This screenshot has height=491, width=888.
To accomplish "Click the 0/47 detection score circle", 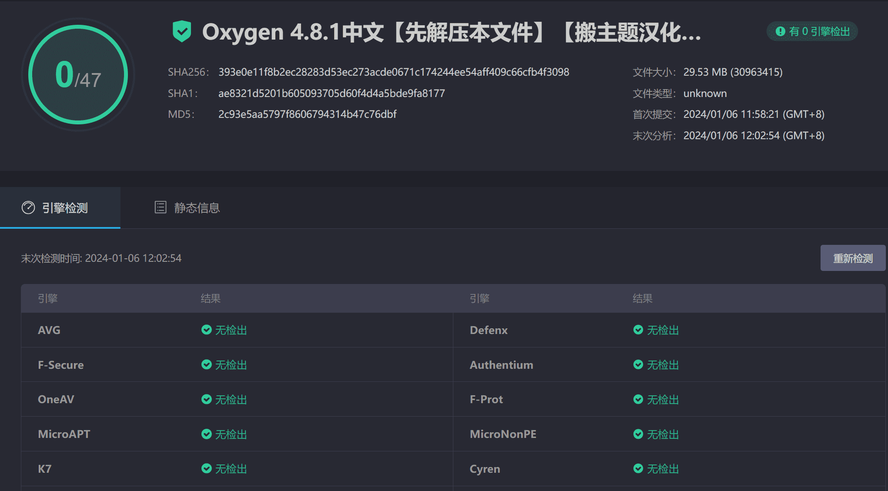I will point(78,74).
